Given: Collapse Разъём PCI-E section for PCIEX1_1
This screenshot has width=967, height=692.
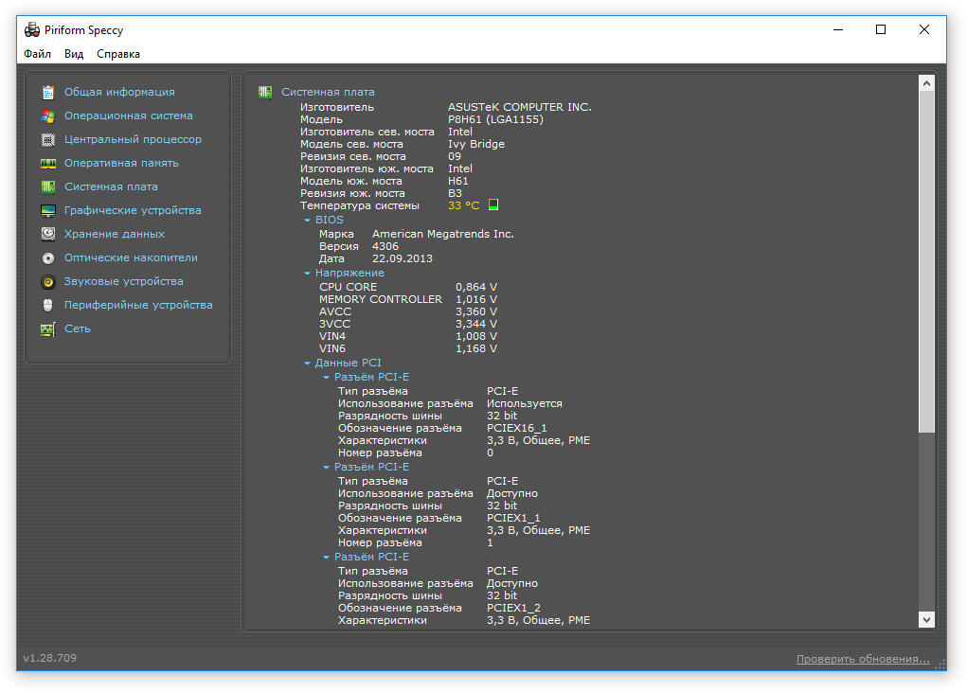Looking at the screenshot, I should coord(326,467).
